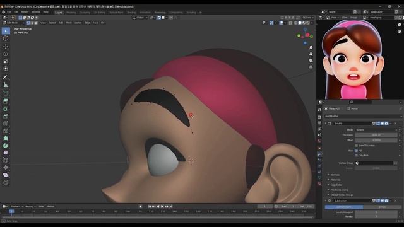
Task: Adjust the Thickness value field
Action: click(376, 135)
